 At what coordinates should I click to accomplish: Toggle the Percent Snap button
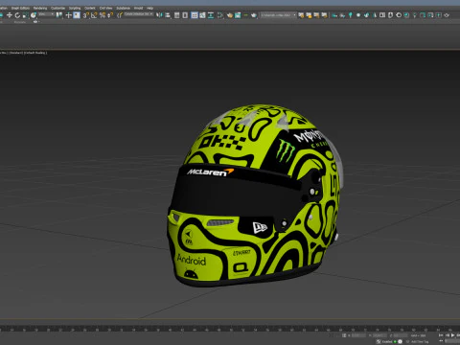(x=103, y=15)
